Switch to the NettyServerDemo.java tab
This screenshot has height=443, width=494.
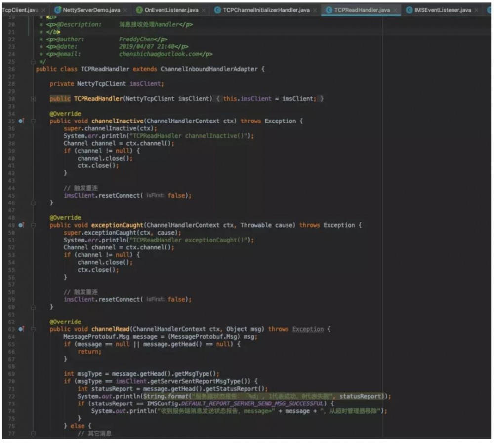pyautogui.click(x=91, y=10)
